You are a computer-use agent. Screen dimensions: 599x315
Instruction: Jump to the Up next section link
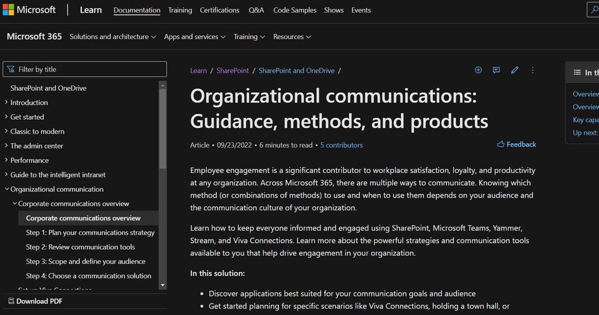point(586,133)
